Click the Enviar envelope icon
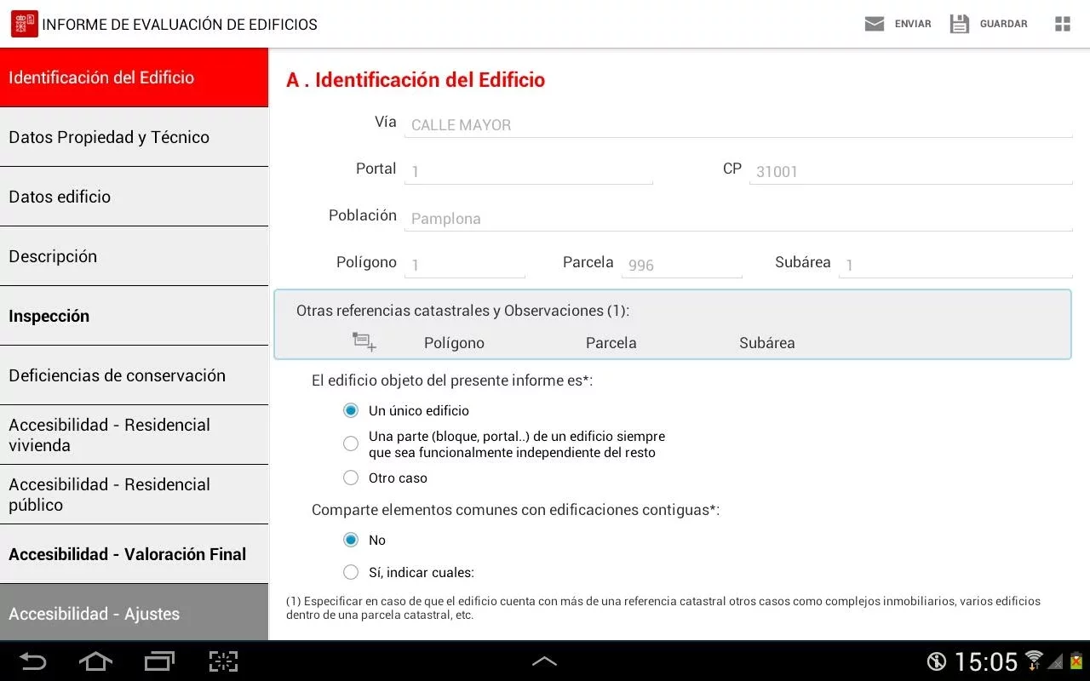This screenshot has height=681, width=1090. tap(874, 24)
